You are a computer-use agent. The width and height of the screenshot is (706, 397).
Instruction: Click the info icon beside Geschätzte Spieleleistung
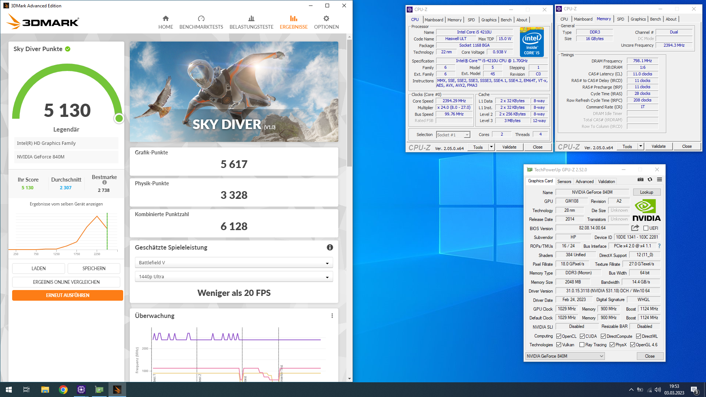(330, 247)
